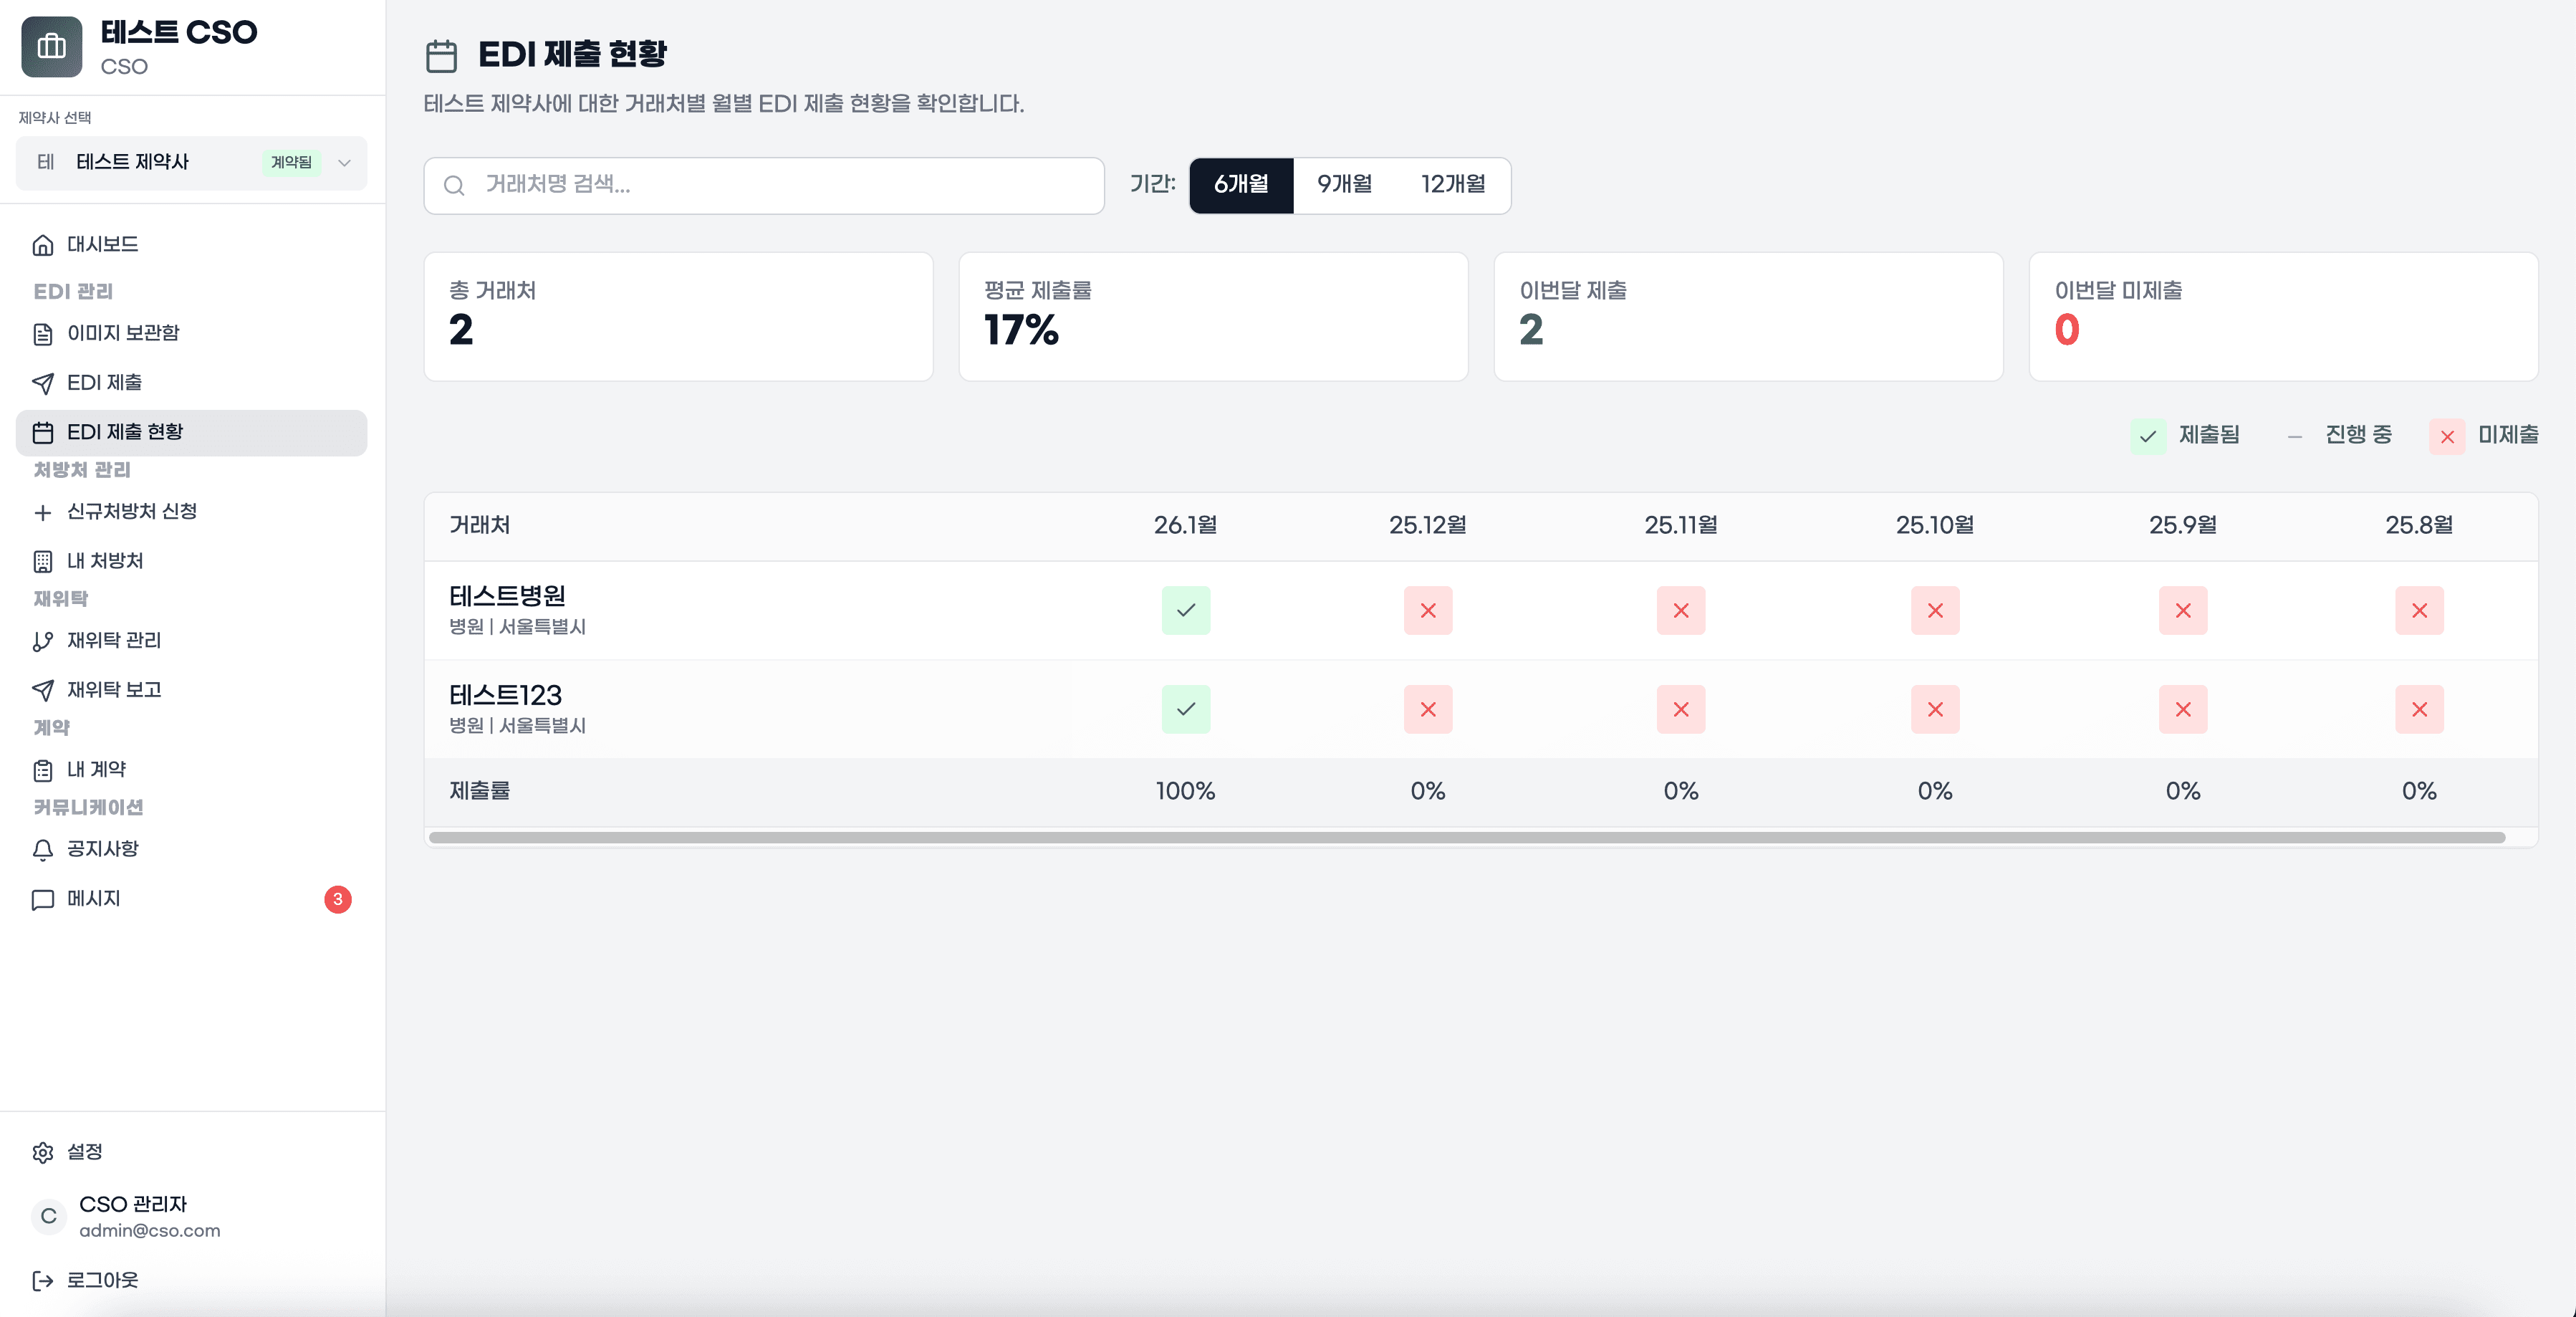The height and width of the screenshot is (1317, 2576).
Task: Open the 내 계약 menu item
Action: pyautogui.click(x=96, y=770)
